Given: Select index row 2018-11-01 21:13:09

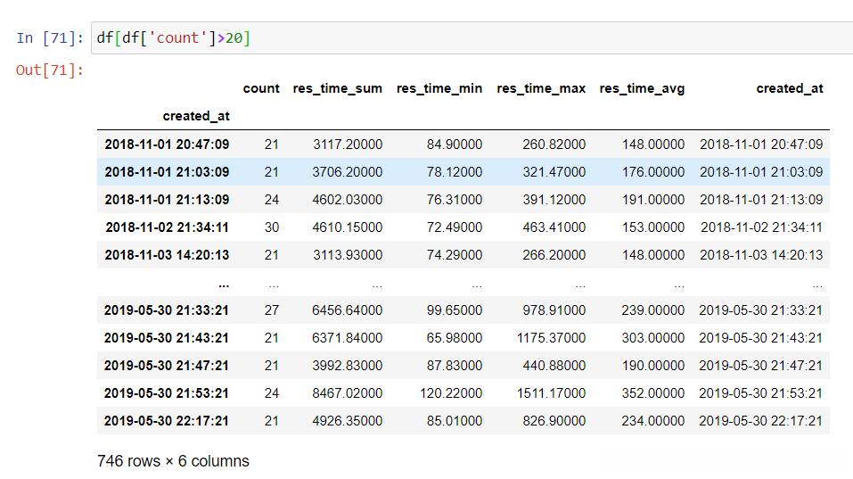Looking at the screenshot, I should coord(167,200).
